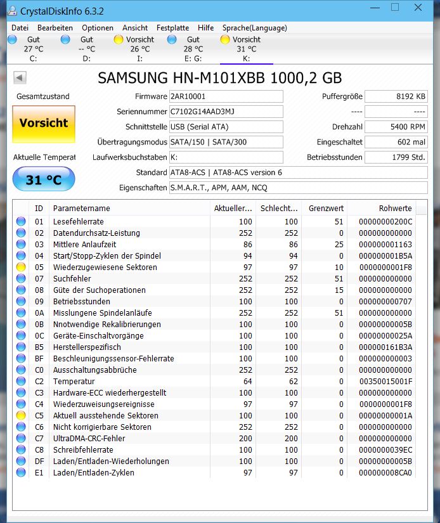This screenshot has width=440, height=523.
Task: Click the status dot for Nicht korrigierbare Sektoren
Action: (x=21, y=427)
